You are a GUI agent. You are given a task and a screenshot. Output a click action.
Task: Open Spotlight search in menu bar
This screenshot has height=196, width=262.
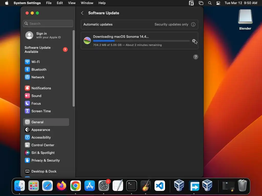pos(210,3)
